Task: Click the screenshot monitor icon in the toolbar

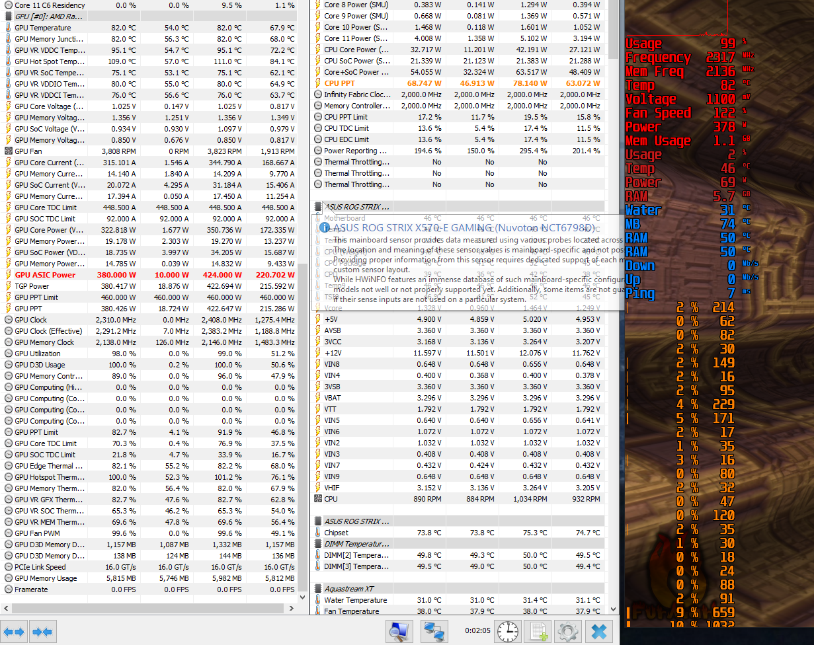Action: click(x=399, y=631)
